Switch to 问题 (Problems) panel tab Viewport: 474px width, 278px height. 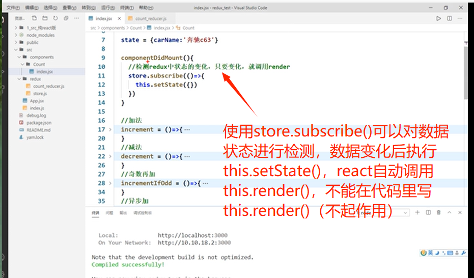click(x=109, y=213)
